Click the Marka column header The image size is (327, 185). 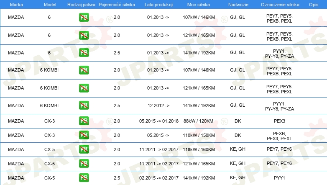[16, 5]
